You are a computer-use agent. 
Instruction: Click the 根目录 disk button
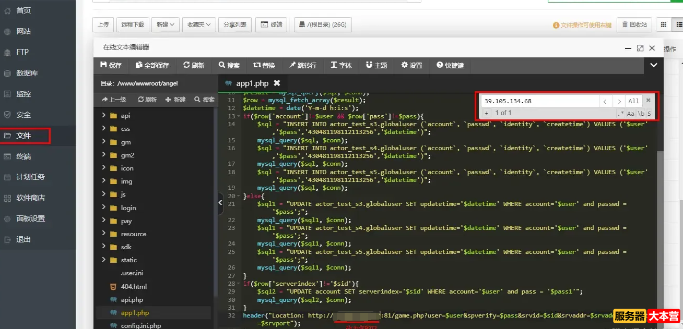tap(323, 25)
